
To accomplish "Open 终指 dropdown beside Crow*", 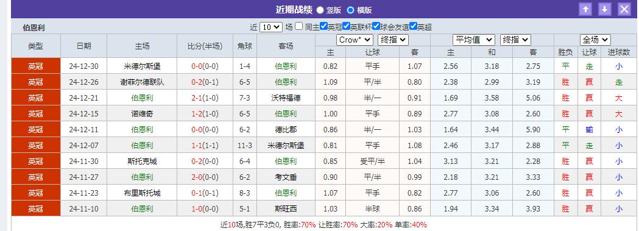I will (x=393, y=40).
